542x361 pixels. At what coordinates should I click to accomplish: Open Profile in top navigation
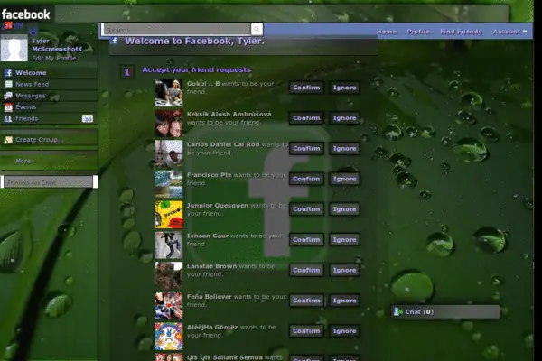pyautogui.click(x=418, y=32)
